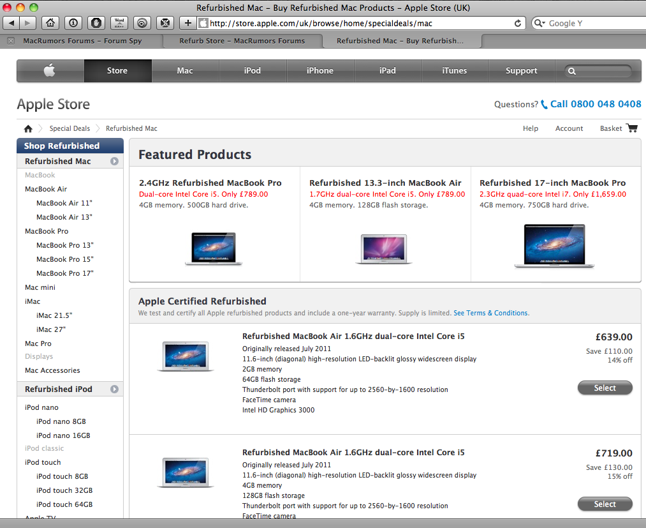Switch to MacRumors Forum Spy tab
The width and height of the screenshot is (646, 528).
(82, 41)
